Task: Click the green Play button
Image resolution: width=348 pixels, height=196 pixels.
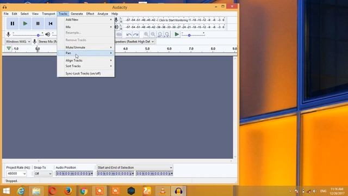Action: coord(25,23)
